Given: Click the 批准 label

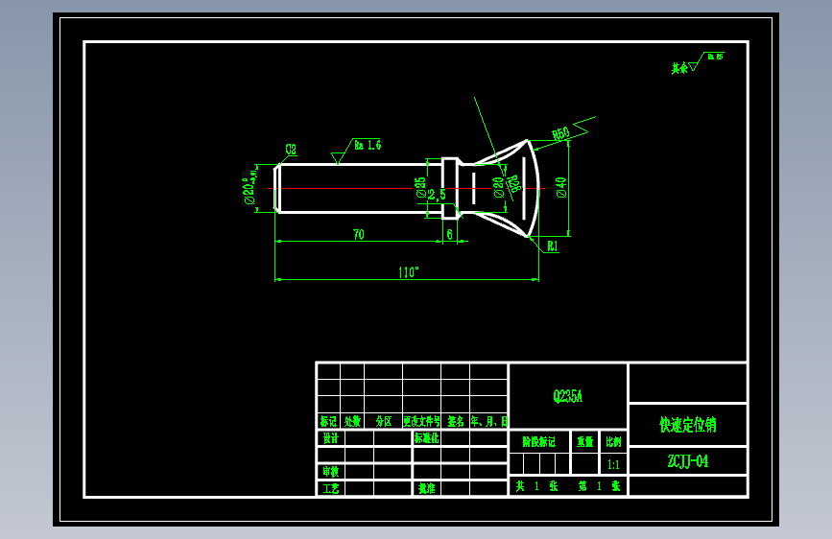Looking at the screenshot, I should (x=427, y=488).
